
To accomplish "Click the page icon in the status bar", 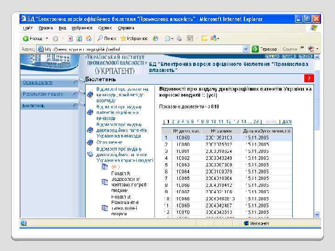I will [x=23, y=223].
